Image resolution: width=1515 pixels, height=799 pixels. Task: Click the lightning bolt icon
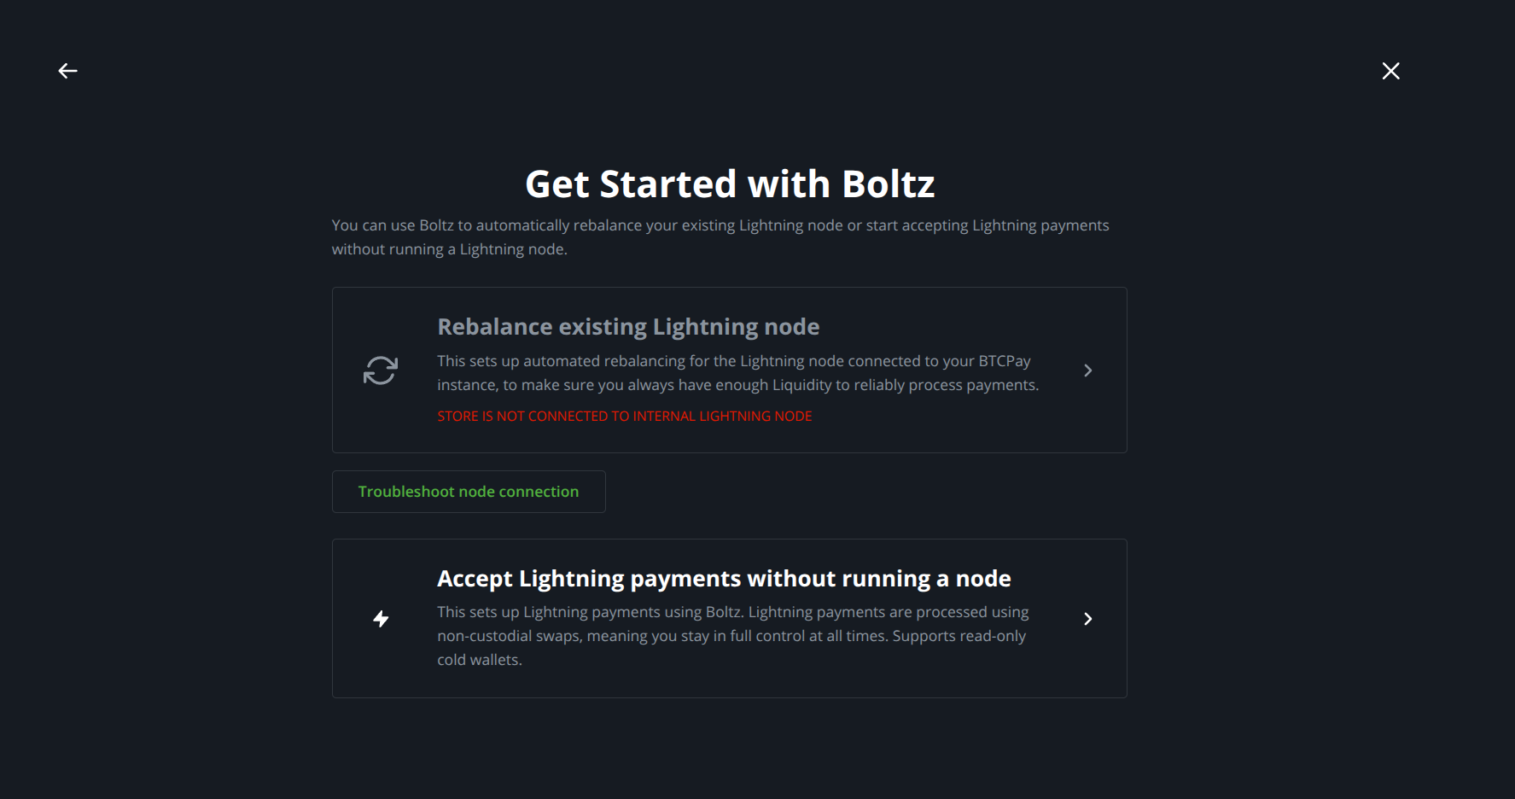click(x=382, y=619)
